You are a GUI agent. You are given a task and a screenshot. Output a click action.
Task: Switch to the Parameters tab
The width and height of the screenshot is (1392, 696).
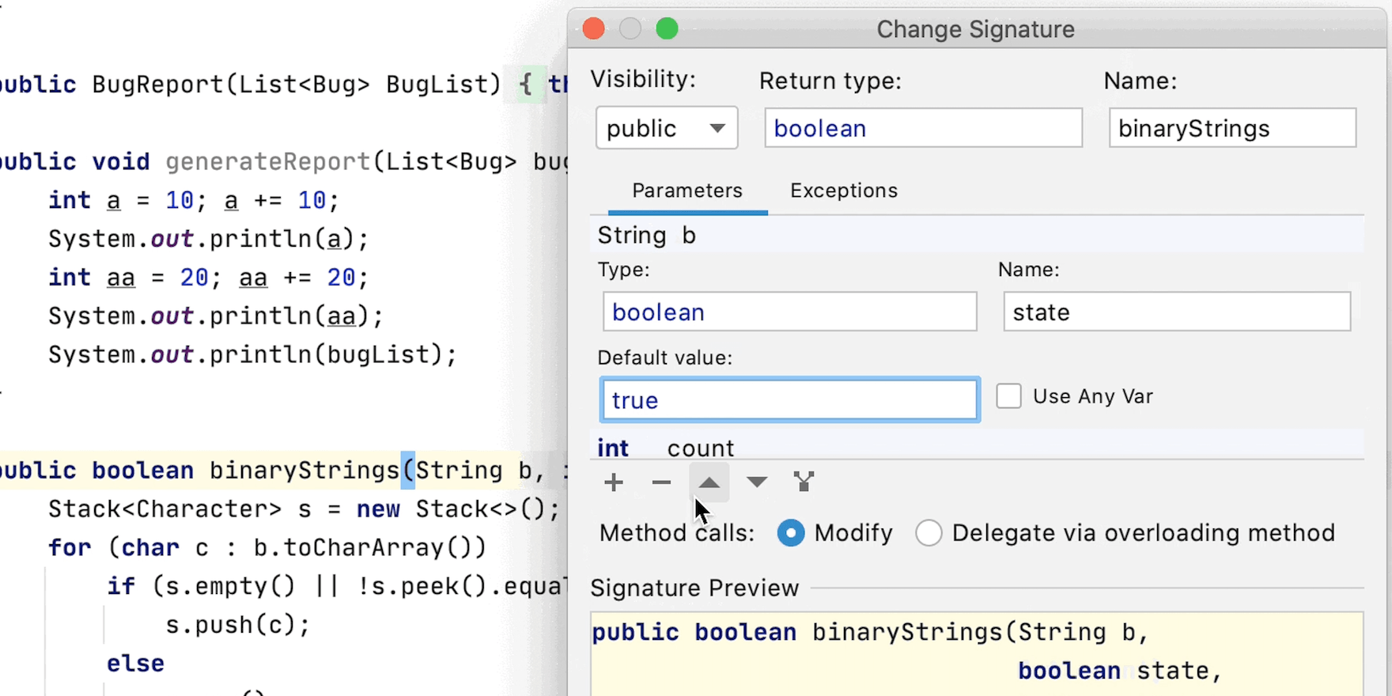[687, 191]
